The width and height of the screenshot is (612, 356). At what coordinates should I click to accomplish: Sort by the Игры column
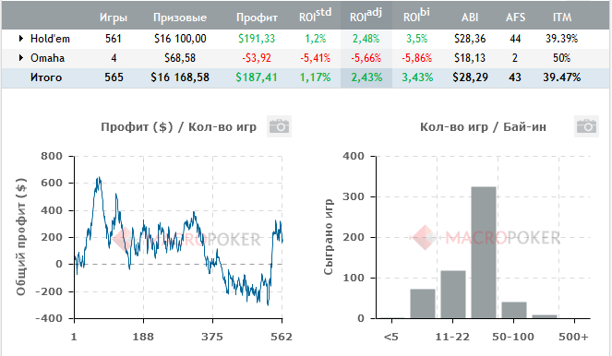coord(114,18)
